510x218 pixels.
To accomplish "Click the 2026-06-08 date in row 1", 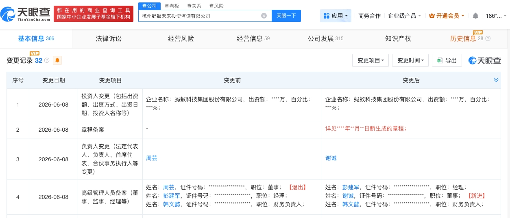I will (53, 105).
